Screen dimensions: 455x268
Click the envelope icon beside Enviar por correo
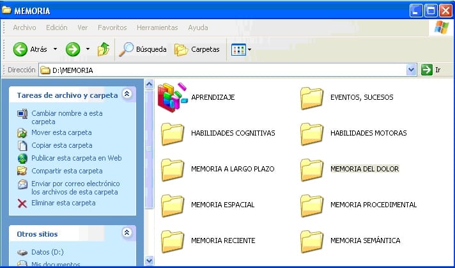22,184
